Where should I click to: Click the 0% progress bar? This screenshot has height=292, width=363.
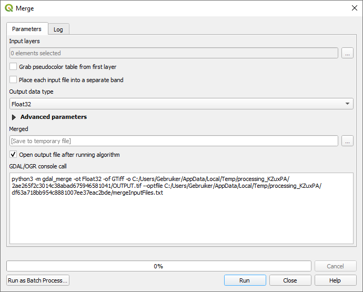pyautogui.click(x=158, y=266)
